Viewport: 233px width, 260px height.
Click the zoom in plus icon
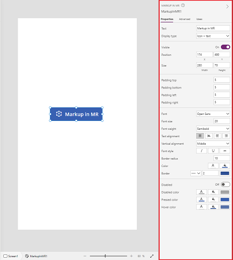[x=131, y=256]
